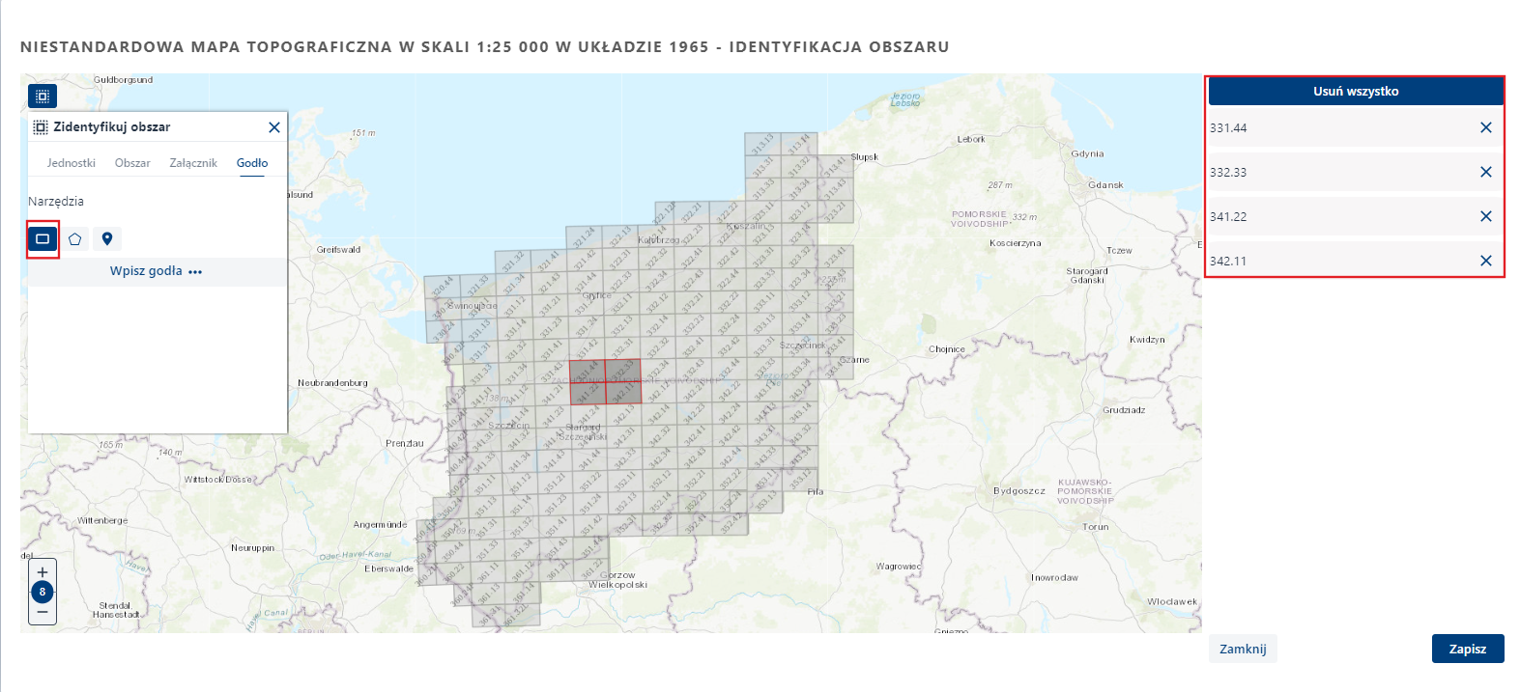Click the Zamknij button
Screen dimensions: 1520x692
(x=1243, y=649)
